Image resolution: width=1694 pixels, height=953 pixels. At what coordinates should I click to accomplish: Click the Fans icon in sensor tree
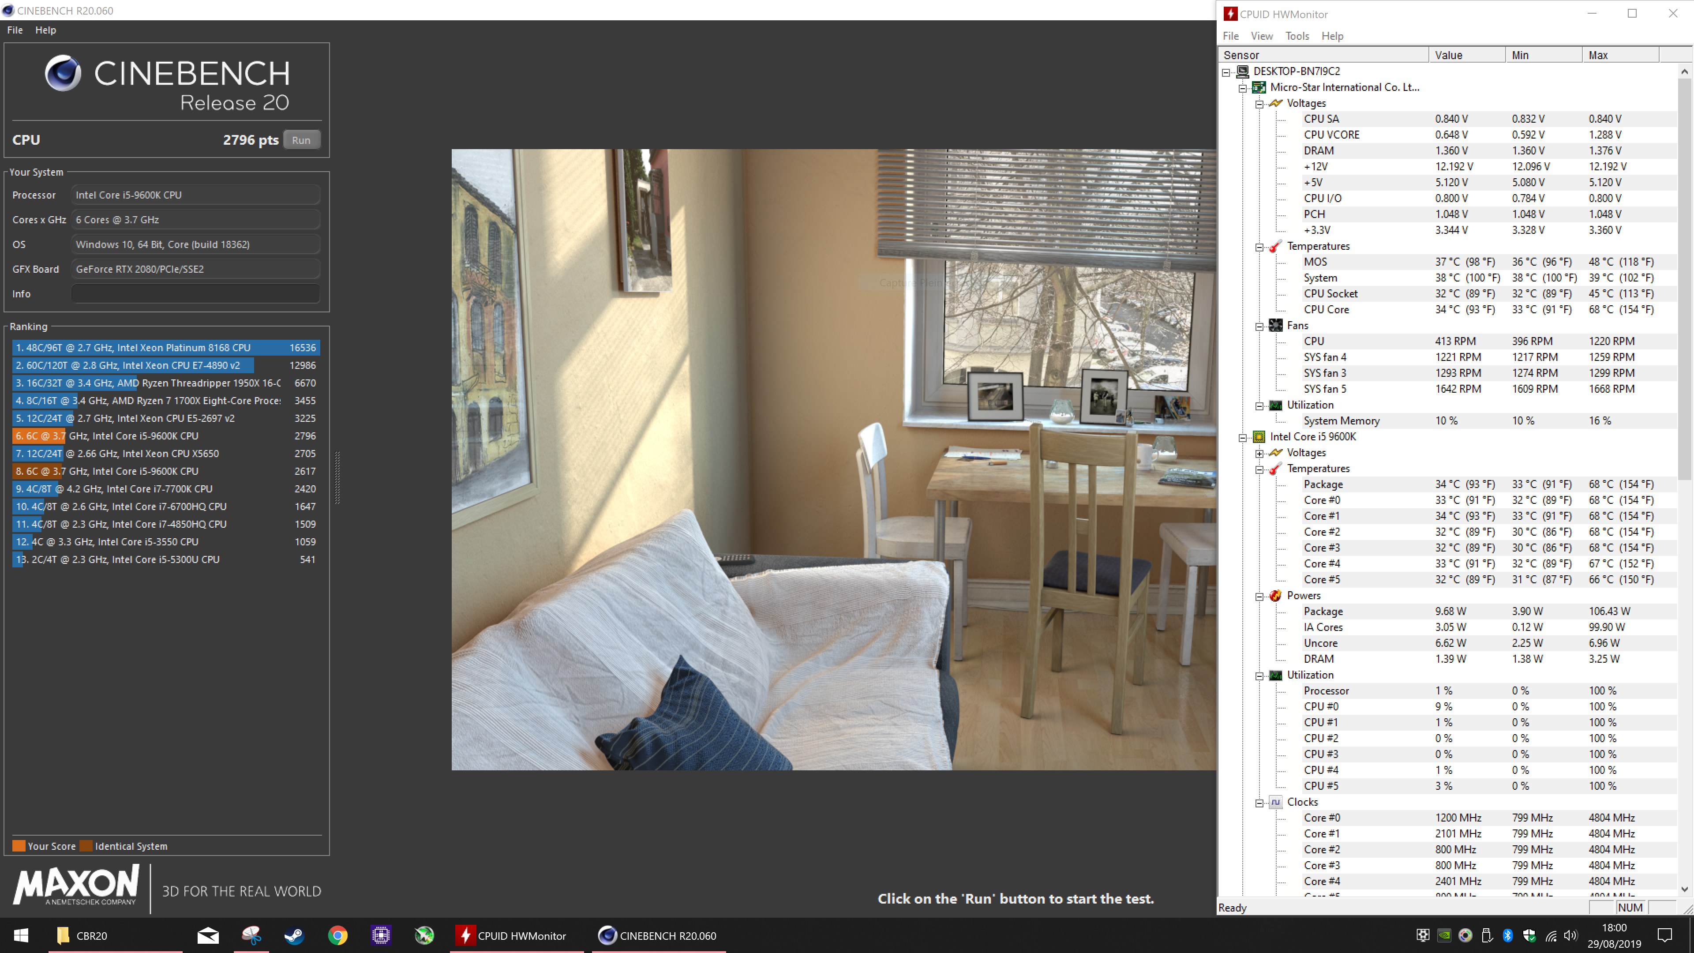coord(1276,326)
